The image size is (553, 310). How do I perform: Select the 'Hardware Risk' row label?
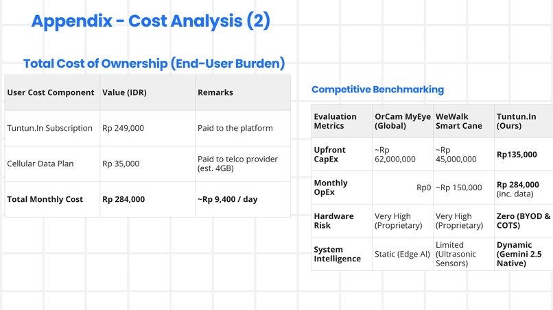[342, 220]
